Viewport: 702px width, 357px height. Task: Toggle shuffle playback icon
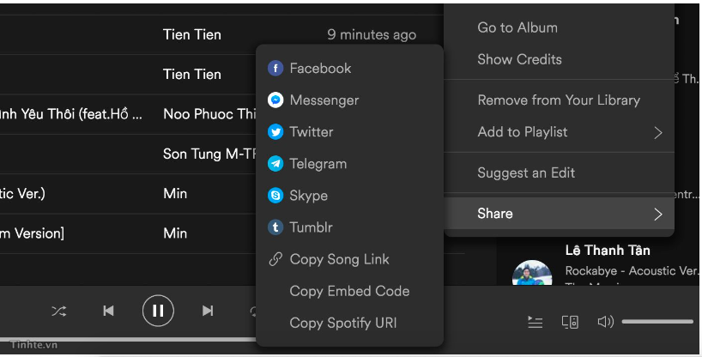[58, 311]
